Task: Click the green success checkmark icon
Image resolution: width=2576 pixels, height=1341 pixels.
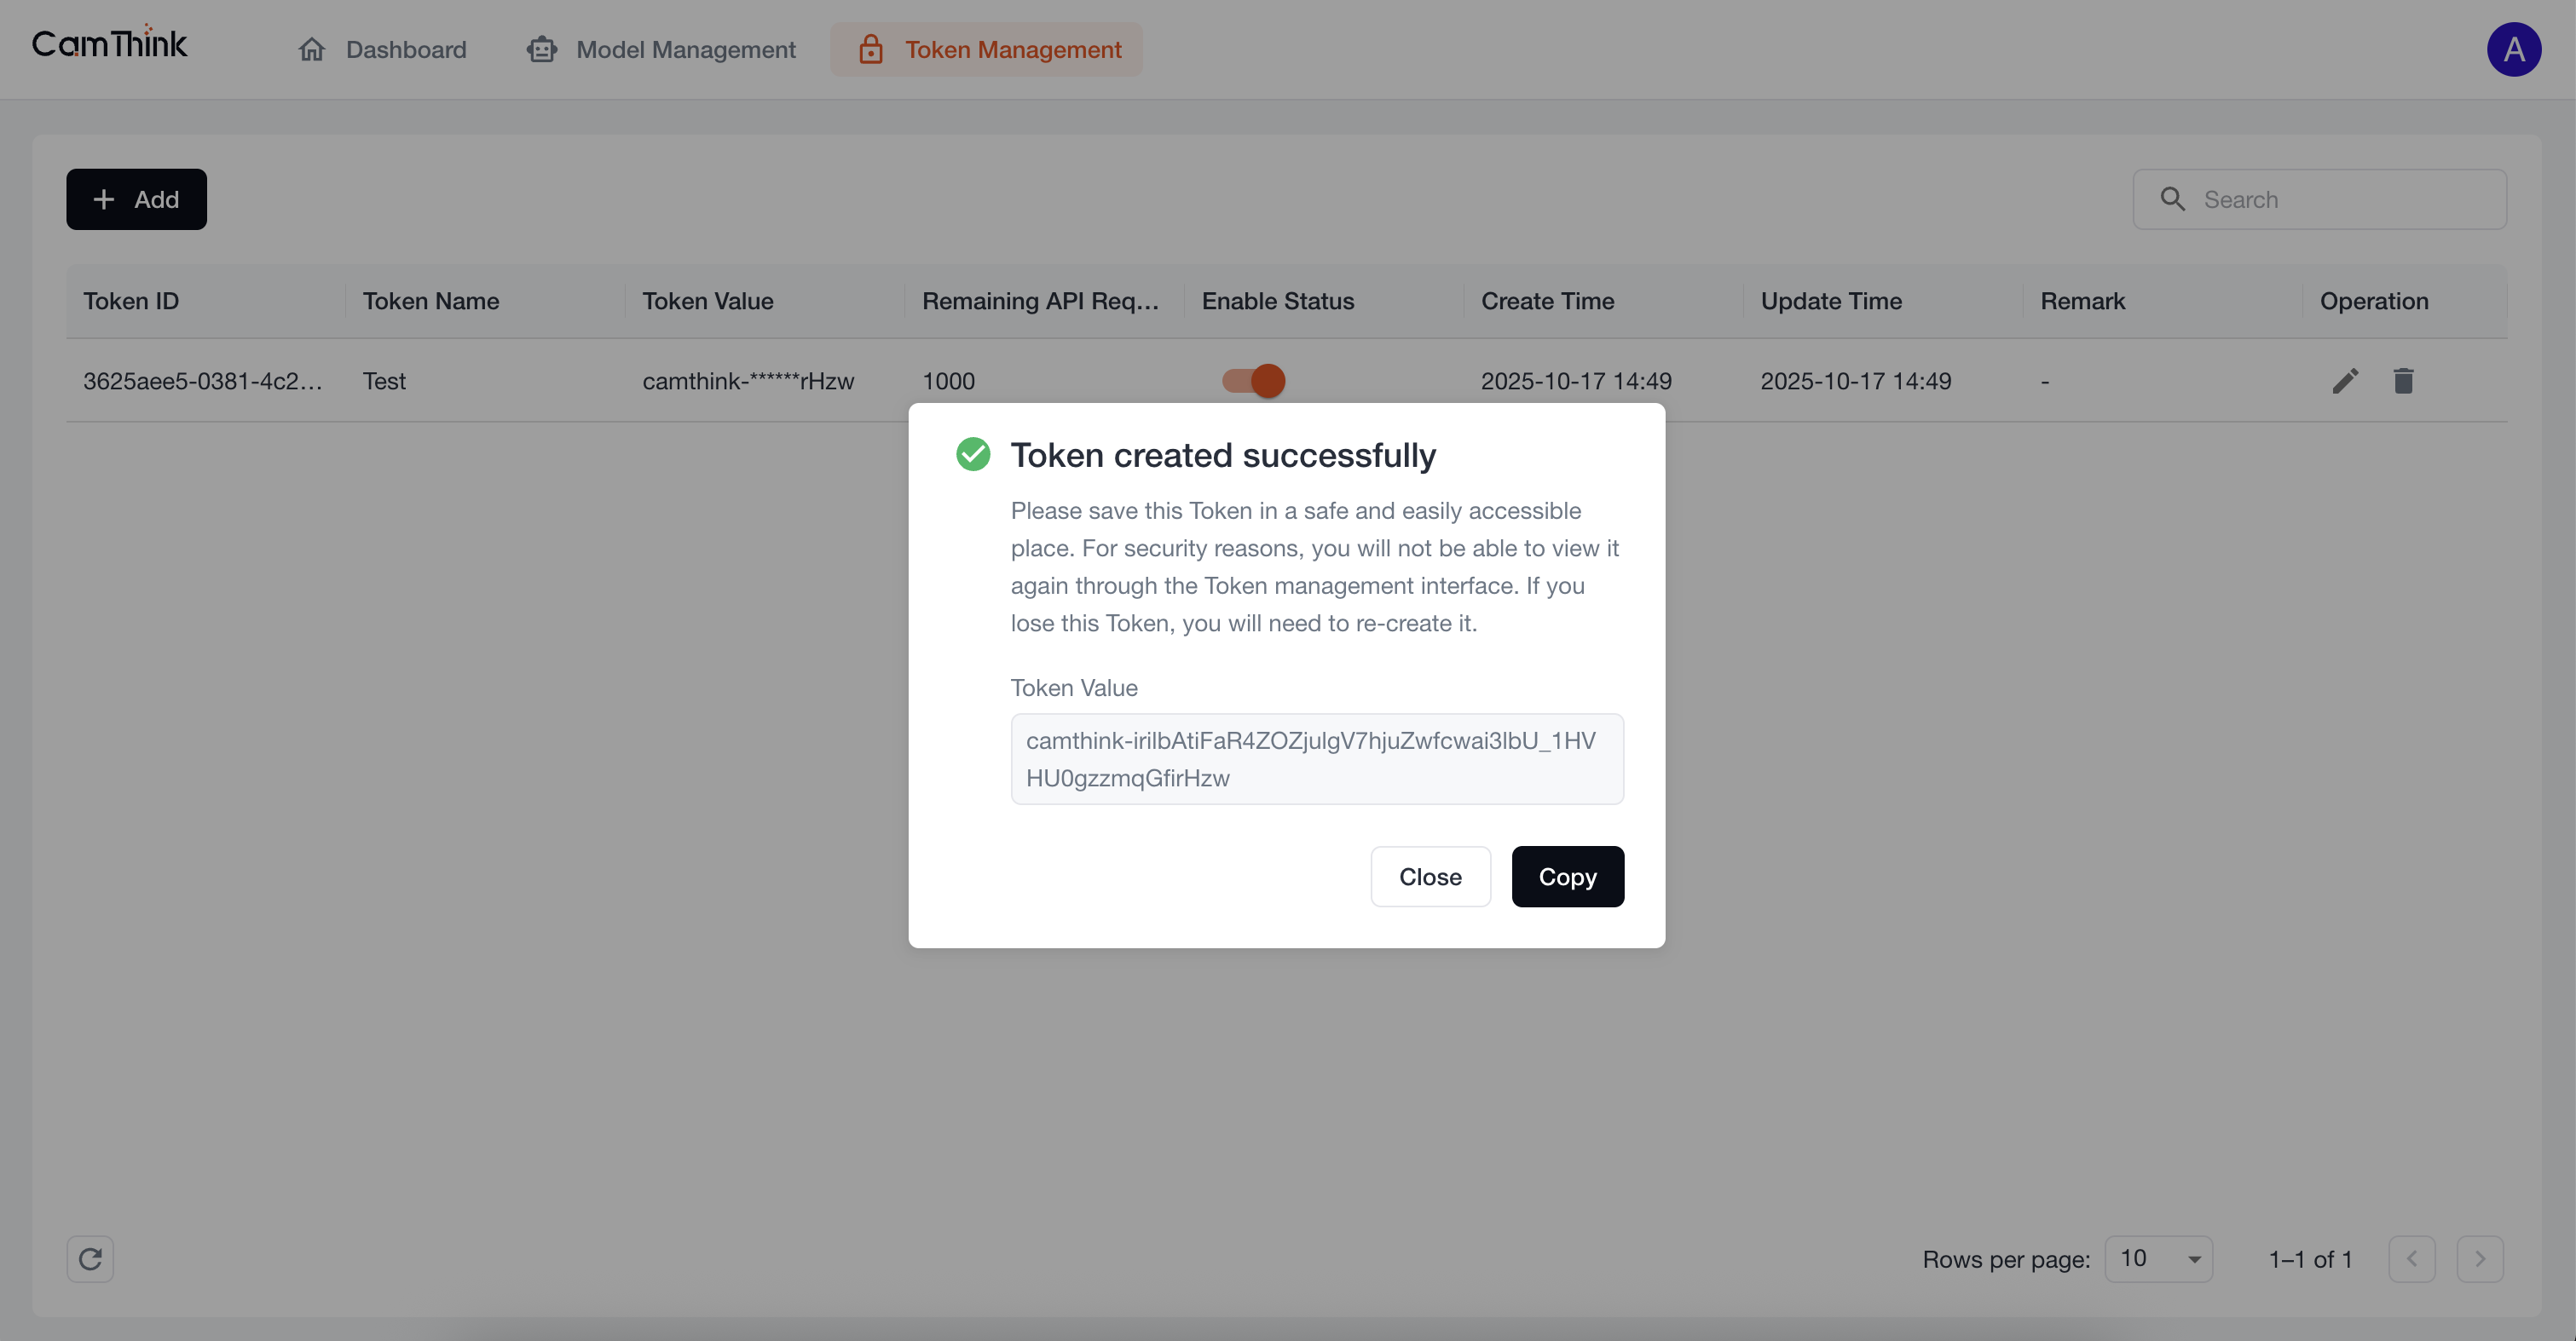Action: 973,453
